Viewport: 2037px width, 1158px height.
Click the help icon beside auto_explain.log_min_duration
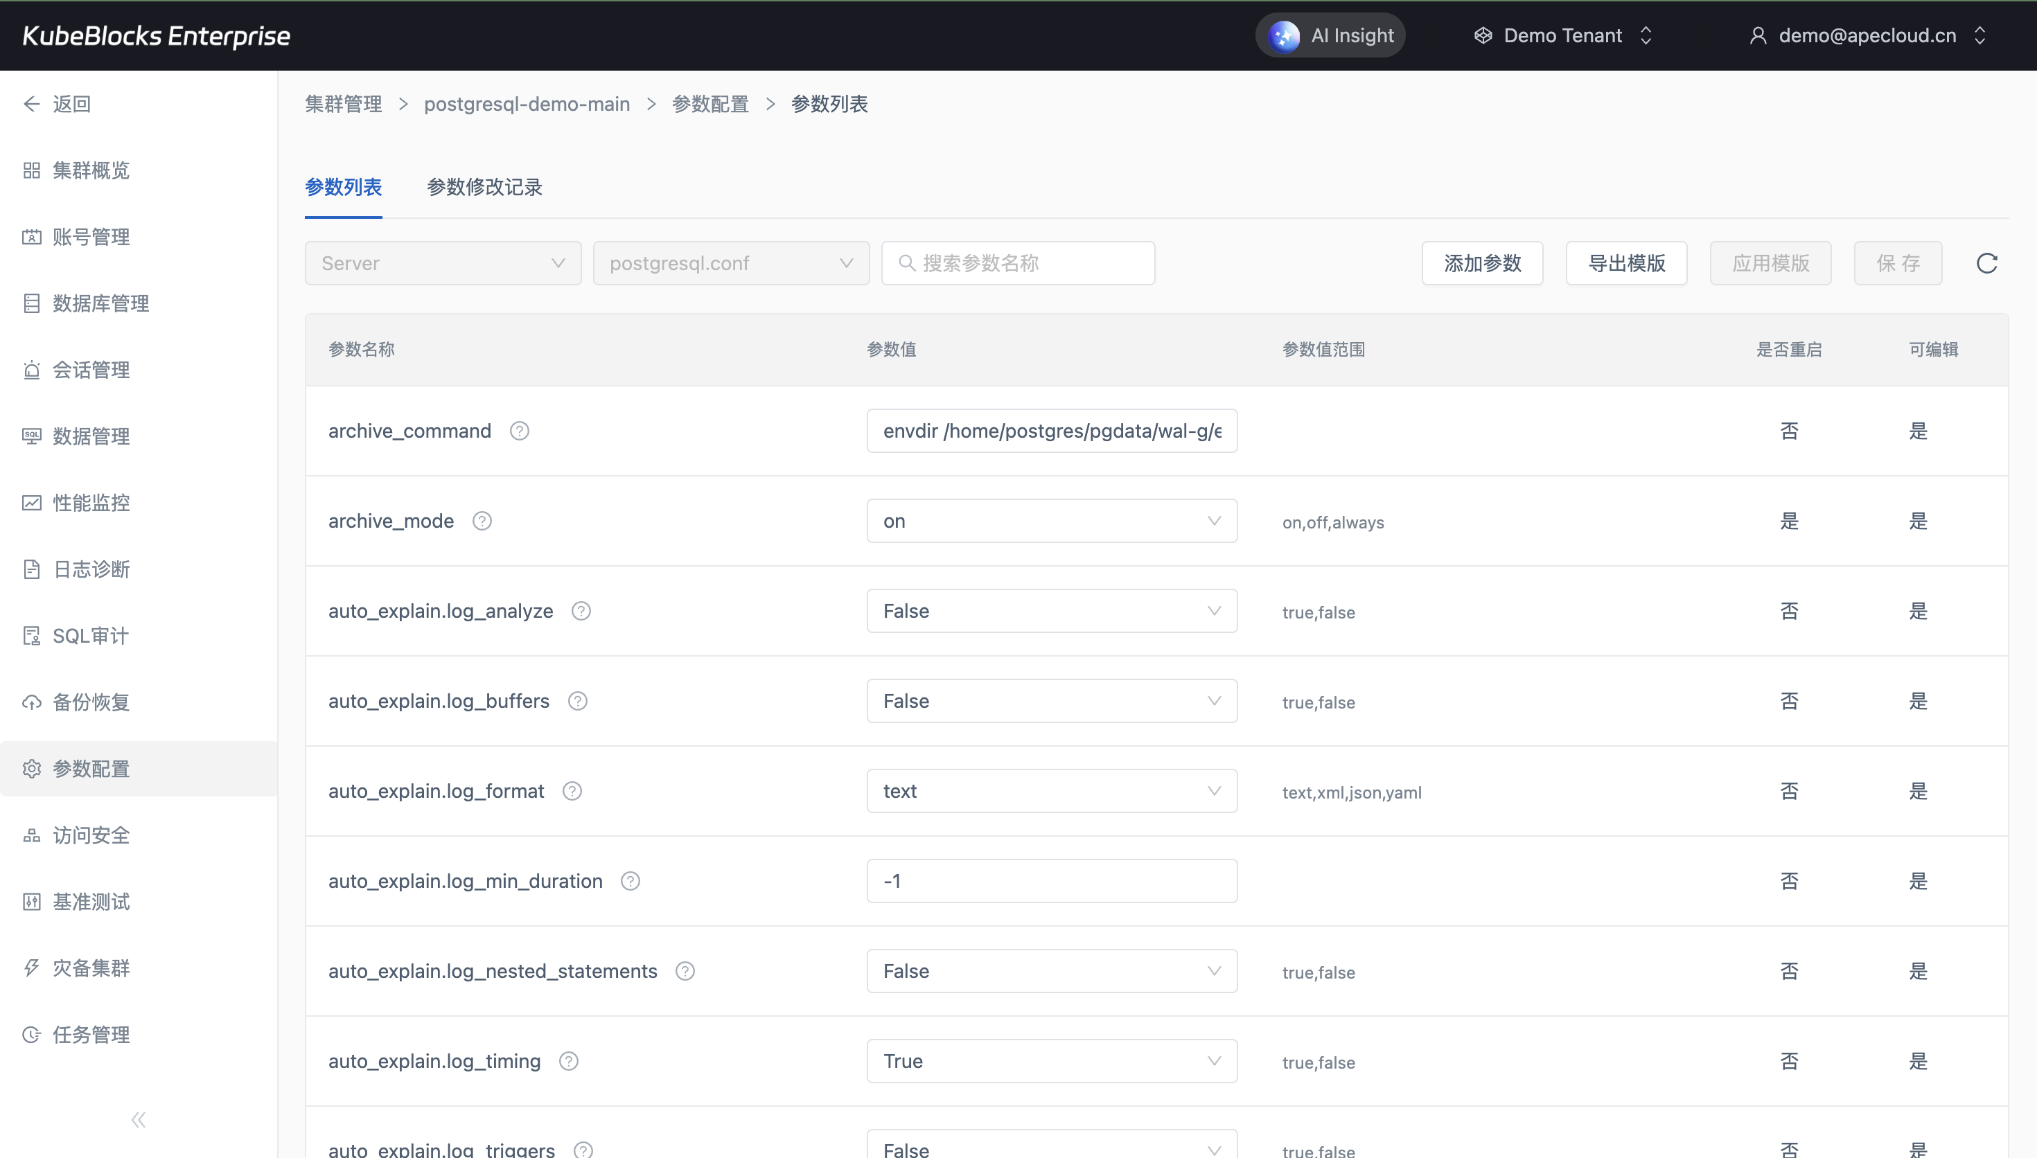tap(630, 881)
